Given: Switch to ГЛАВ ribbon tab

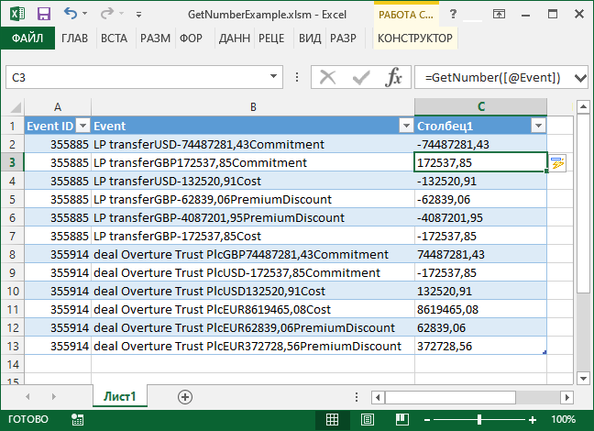Looking at the screenshot, I should point(74,38).
